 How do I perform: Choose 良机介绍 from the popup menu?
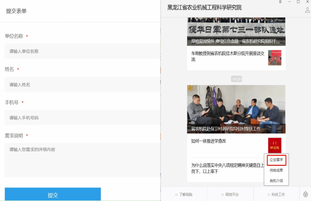[276, 181]
